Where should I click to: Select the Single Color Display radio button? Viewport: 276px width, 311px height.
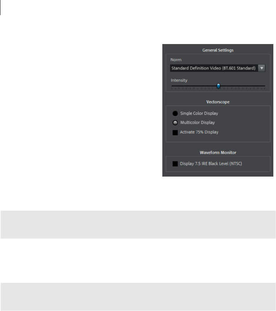(175, 114)
